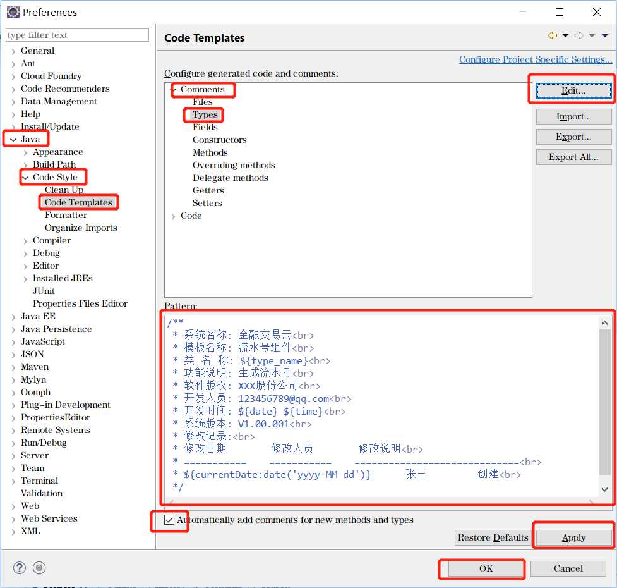Select Files comment template
Image resolution: width=617 pixels, height=588 pixels.
[202, 102]
